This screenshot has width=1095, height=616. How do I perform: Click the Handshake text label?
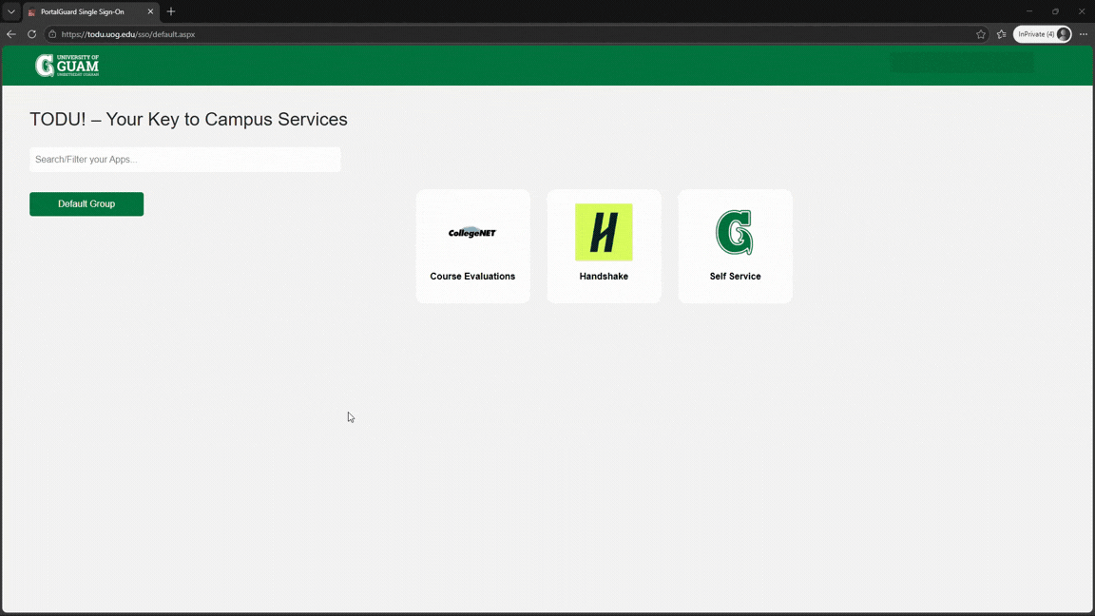point(604,277)
